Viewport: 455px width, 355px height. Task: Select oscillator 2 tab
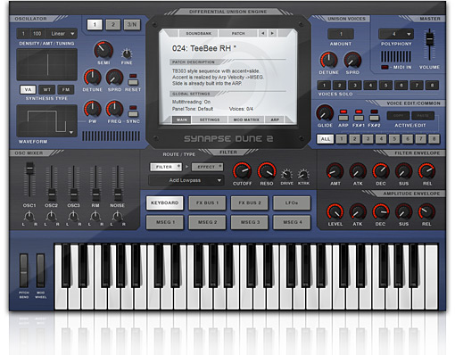[x=113, y=25]
